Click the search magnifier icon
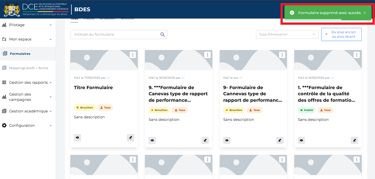The width and height of the screenshot is (375, 179). click(162, 34)
